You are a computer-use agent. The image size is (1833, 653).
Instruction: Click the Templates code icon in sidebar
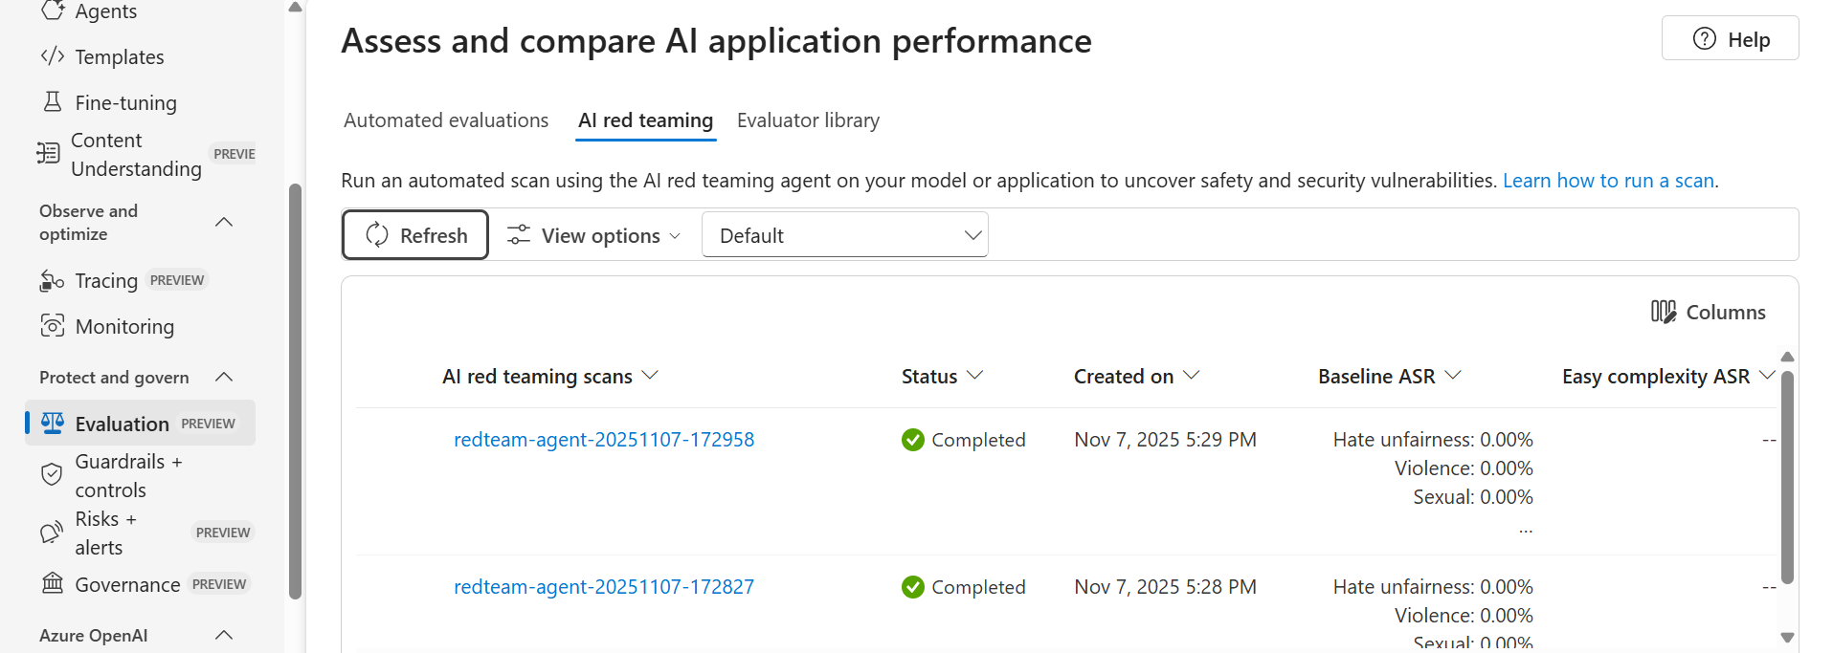[x=53, y=56]
